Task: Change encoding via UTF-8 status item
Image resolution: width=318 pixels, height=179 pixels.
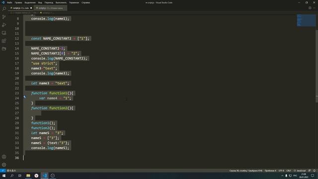Action: pyautogui.click(x=281, y=171)
